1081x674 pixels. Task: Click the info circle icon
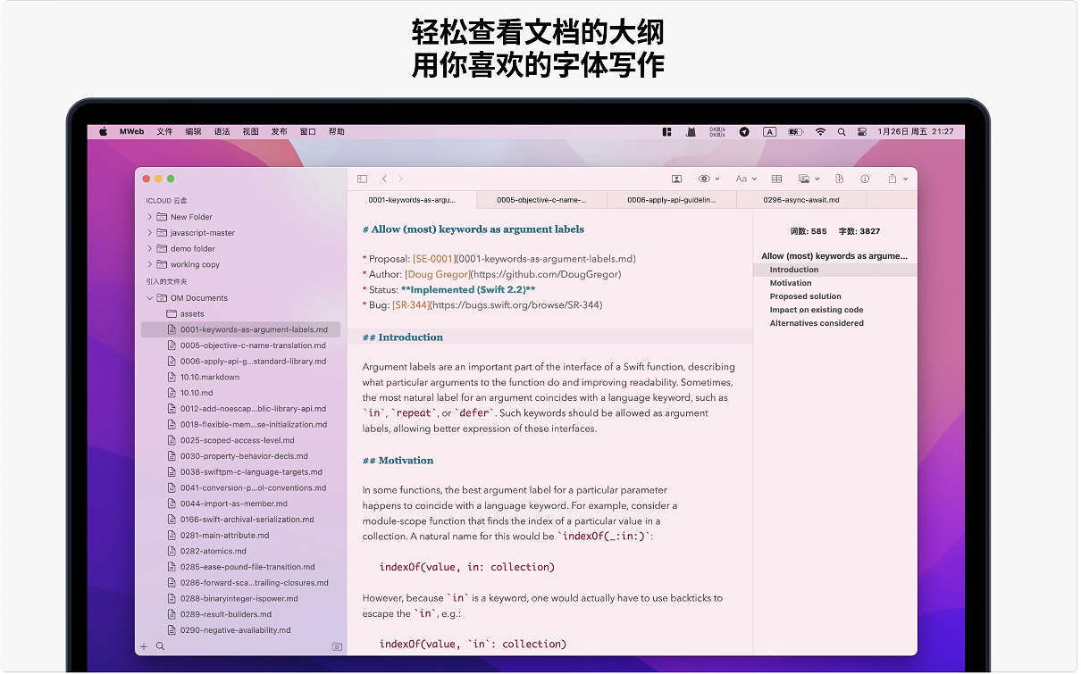point(865,179)
